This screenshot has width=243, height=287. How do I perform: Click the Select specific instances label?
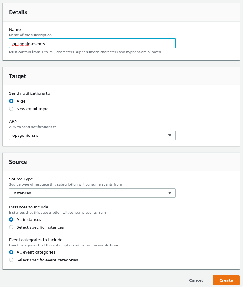[40, 227]
